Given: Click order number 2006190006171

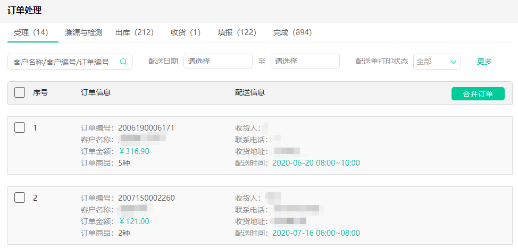Looking at the screenshot, I should click(x=146, y=128).
